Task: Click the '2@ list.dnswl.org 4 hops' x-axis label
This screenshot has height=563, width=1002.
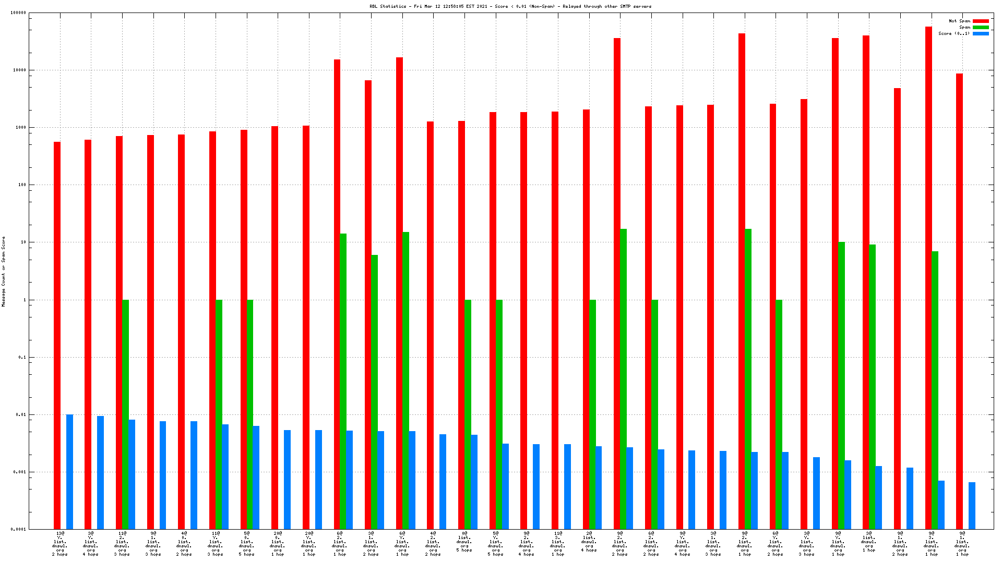Action: (x=589, y=542)
